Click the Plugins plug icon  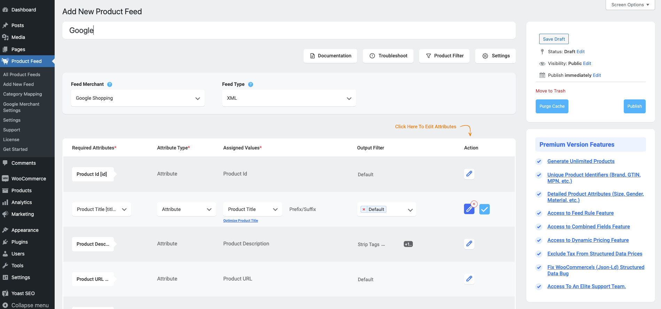pyautogui.click(x=5, y=242)
